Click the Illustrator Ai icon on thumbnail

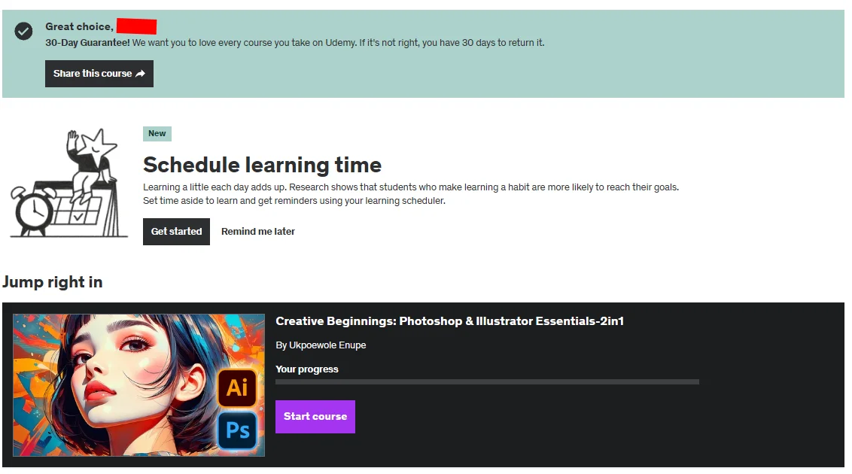pos(237,388)
